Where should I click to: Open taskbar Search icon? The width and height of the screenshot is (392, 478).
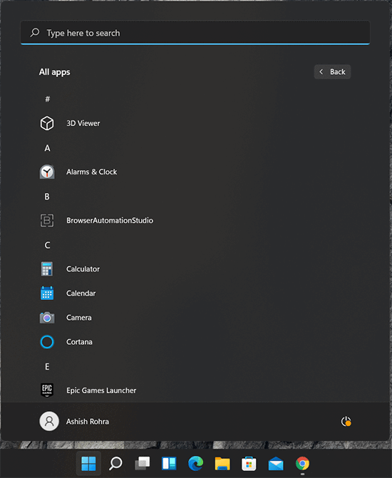click(115, 463)
